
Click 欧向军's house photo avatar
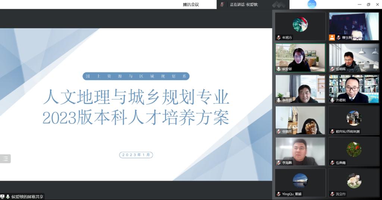tap(354, 118)
